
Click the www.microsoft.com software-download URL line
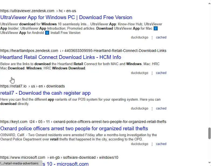pyautogui.click(x=59, y=158)
